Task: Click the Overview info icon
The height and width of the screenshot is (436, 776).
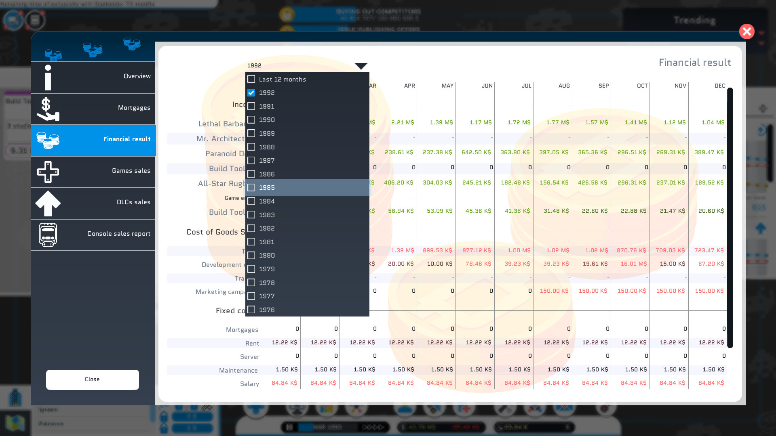Action: pos(48,78)
